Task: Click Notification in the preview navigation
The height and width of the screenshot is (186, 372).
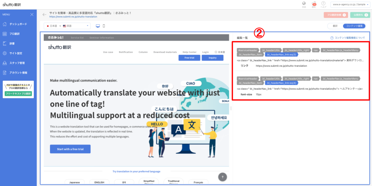Action: [126, 52]
